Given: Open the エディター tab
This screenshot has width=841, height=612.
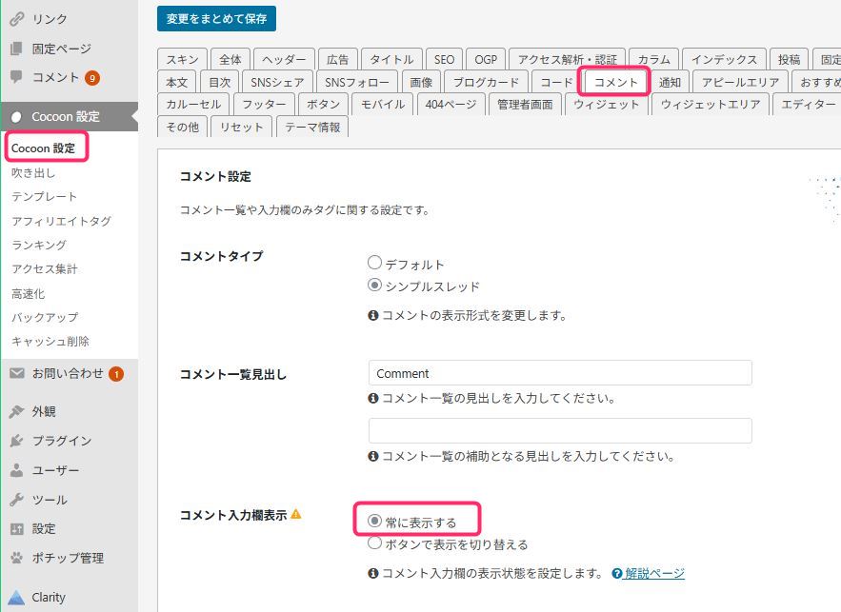Looking at the screenshot, I should [808, 104].
